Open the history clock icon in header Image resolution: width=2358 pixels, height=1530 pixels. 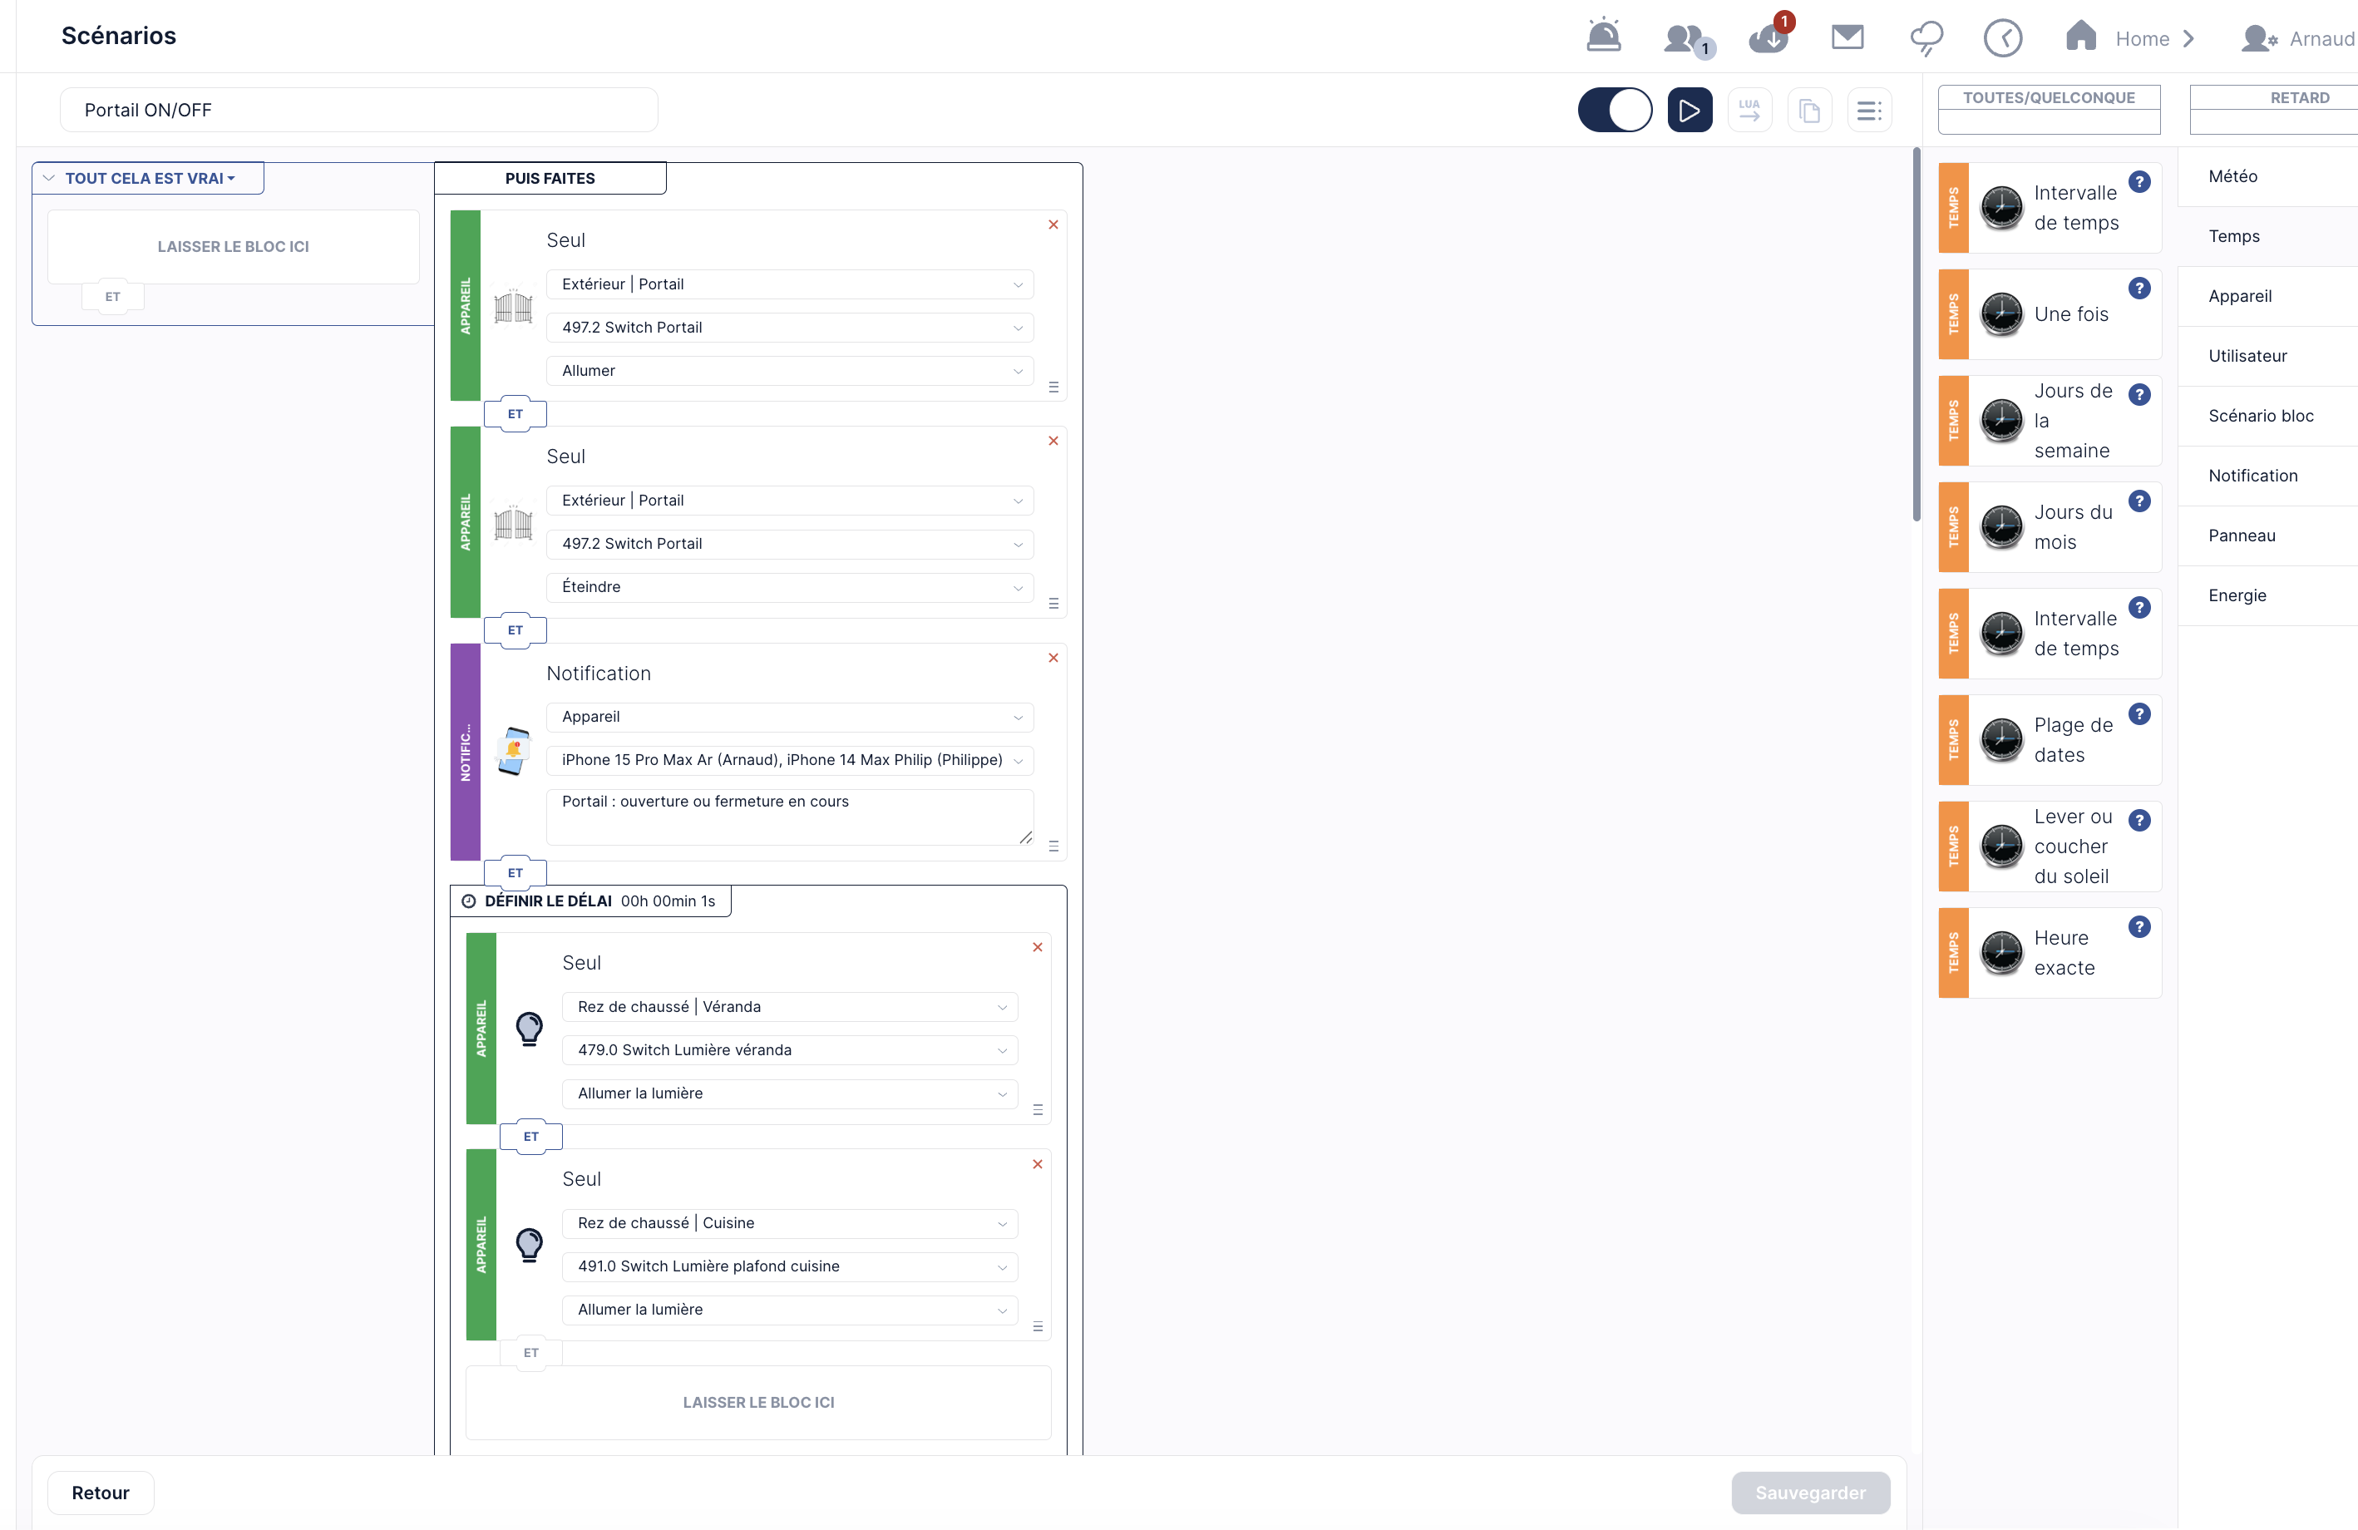pos(2002,37)
